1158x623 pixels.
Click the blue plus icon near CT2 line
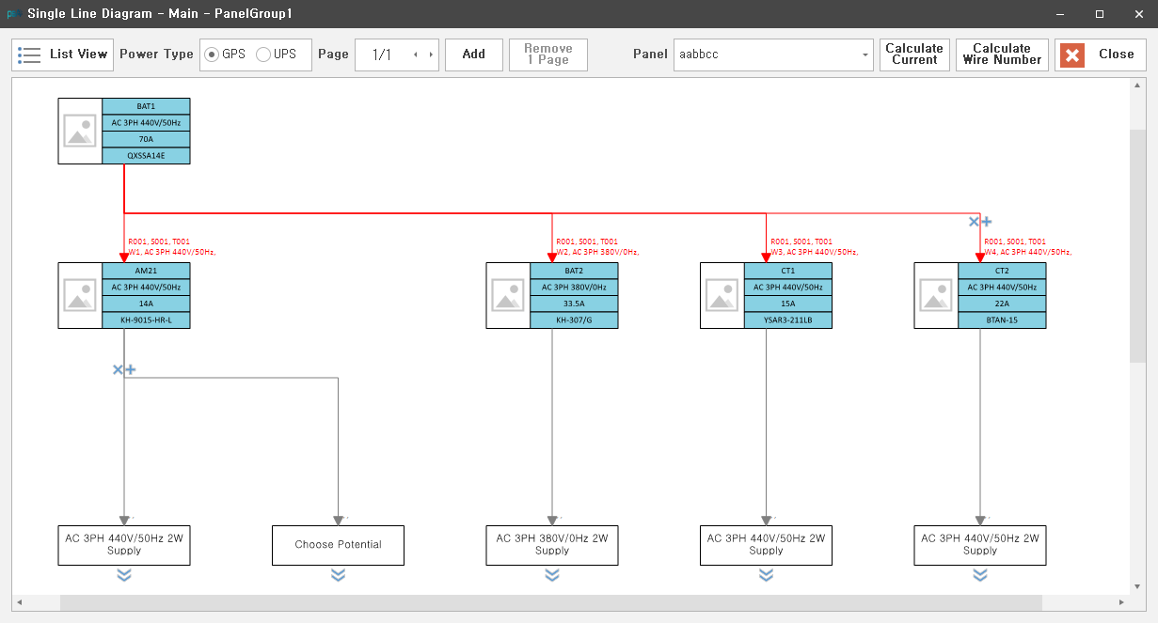[x=987, y=222]
